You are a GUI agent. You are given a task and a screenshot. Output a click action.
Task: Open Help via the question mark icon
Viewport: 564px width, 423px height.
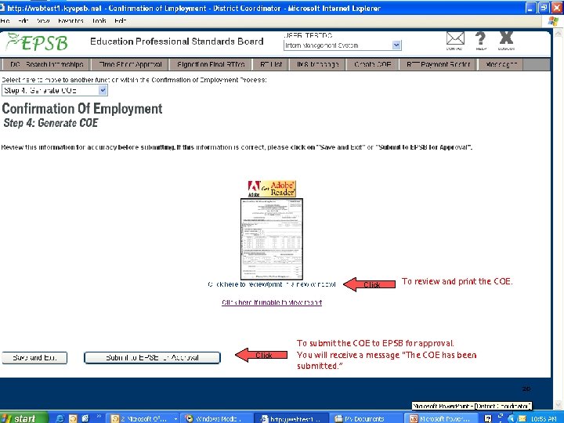[480, 39]
